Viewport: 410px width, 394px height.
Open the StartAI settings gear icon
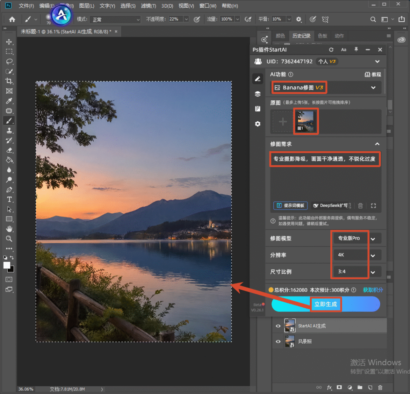pyautogui.click(x=258, y=124)
